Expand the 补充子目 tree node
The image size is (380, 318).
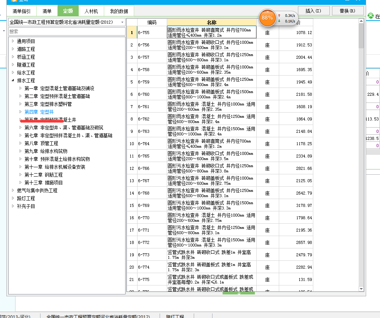click(13, 206)
